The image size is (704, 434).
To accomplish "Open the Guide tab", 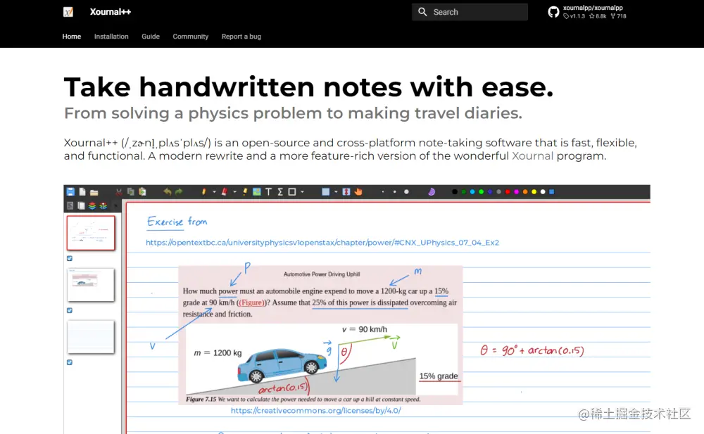I will tap(151, 37).
